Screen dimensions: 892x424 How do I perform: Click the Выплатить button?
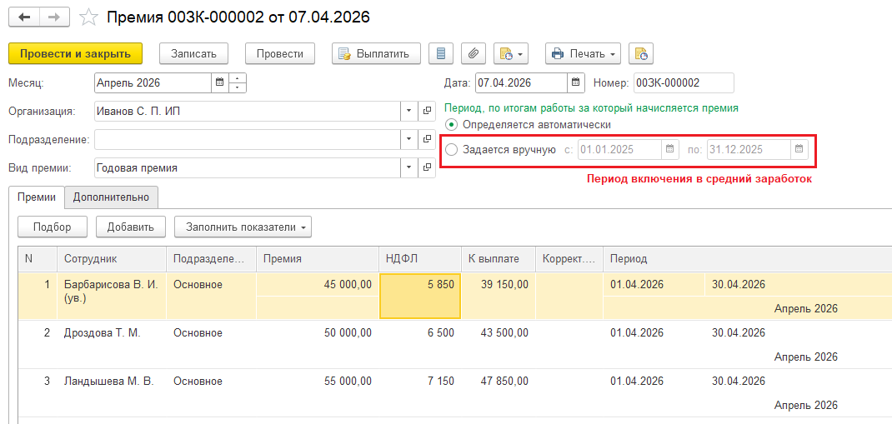(376, 53)
